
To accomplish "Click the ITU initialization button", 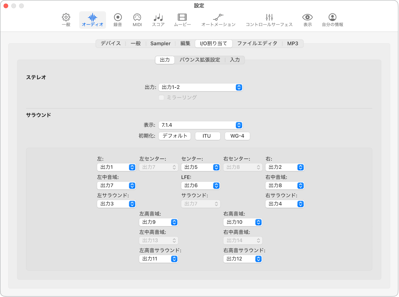I will (x=207, y=136).
